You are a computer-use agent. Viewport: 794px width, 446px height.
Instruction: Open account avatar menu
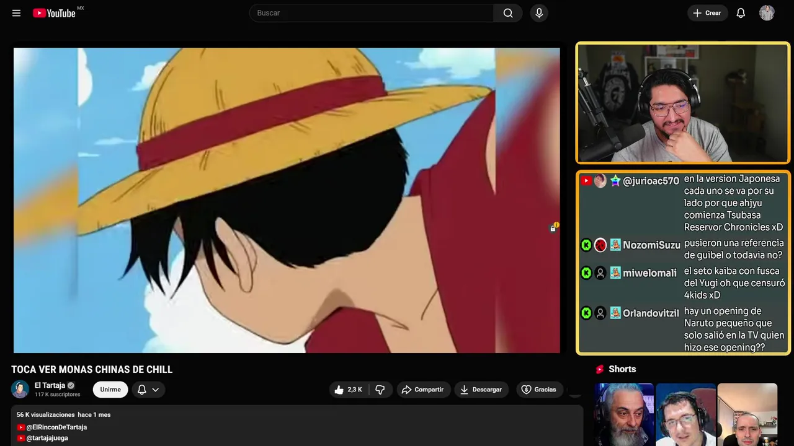(x=767, y=13)
